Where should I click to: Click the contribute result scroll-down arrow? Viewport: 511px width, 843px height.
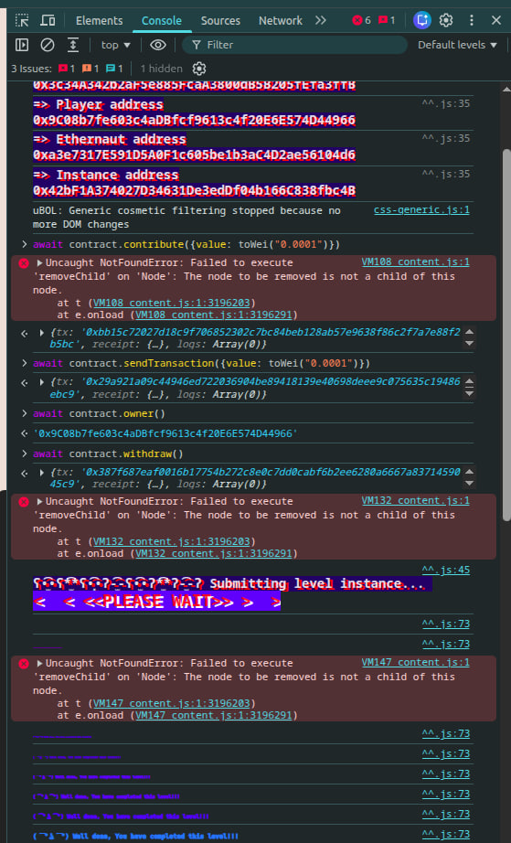469,343
